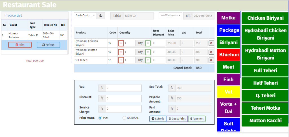Add Half Teheri to the order
The image size is (289, 137).
pyautogui.click(x=265, y=83)
